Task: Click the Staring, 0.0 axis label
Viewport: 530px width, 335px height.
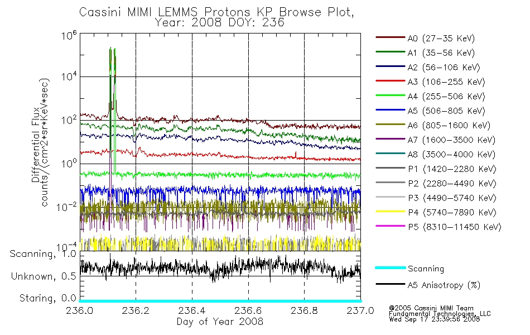Action: (48, 299)
